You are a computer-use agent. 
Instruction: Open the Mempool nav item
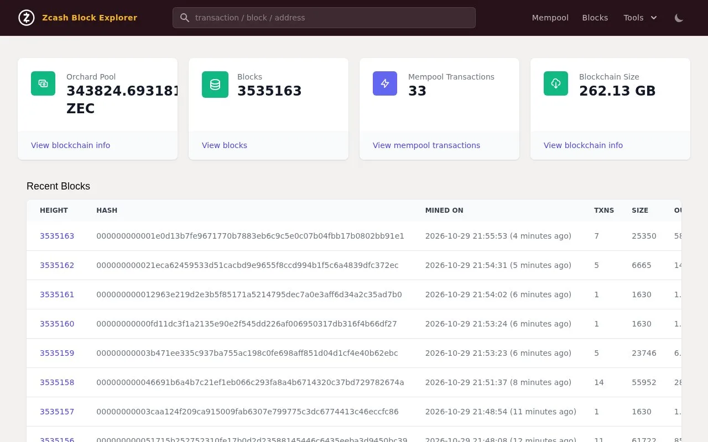(x=550, y=18)
